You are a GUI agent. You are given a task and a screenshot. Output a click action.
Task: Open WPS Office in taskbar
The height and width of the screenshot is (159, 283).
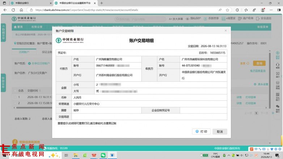(94, 155)
